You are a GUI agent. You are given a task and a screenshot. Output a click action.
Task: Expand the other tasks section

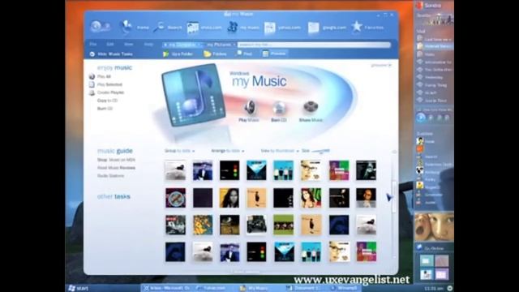114,196
